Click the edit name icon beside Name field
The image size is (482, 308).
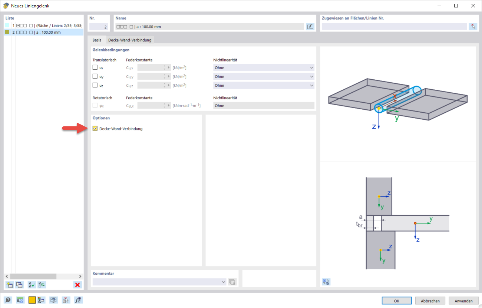(x=310, y=26)
